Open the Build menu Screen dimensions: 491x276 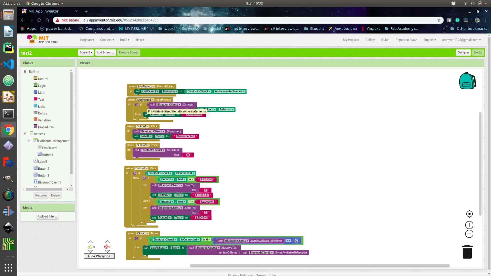point(125,40)
